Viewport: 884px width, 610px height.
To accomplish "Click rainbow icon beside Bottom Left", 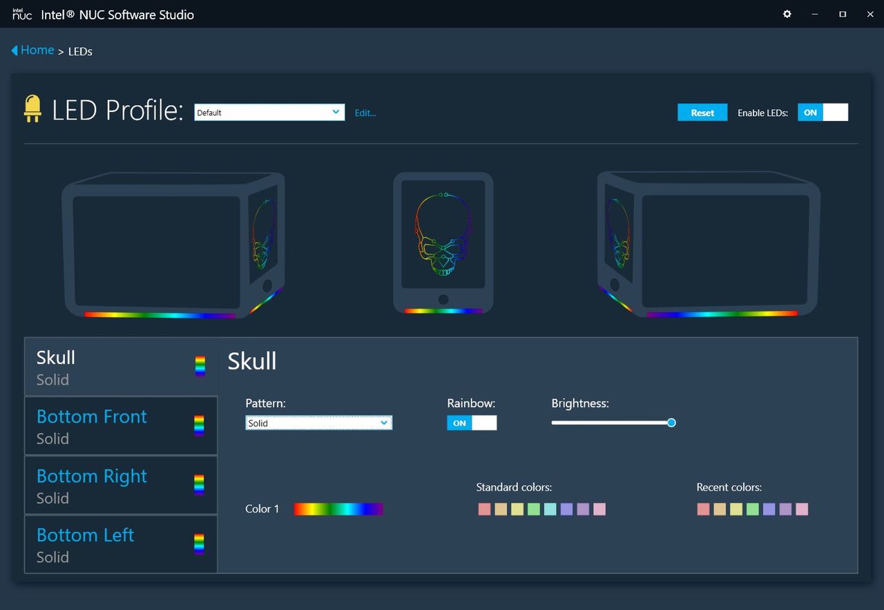I will coord(200,544).
